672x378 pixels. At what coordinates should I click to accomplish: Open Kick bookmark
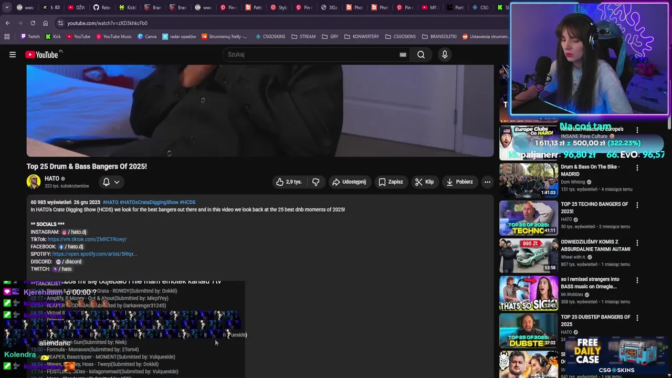(53, 37)
